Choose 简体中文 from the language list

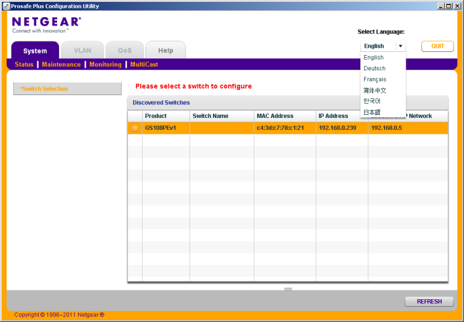[x=383, y=90]
